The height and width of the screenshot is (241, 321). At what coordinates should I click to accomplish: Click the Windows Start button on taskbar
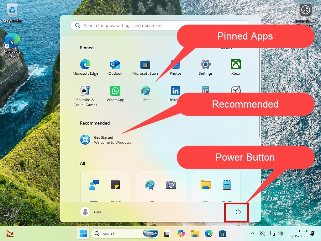point(83,233)
